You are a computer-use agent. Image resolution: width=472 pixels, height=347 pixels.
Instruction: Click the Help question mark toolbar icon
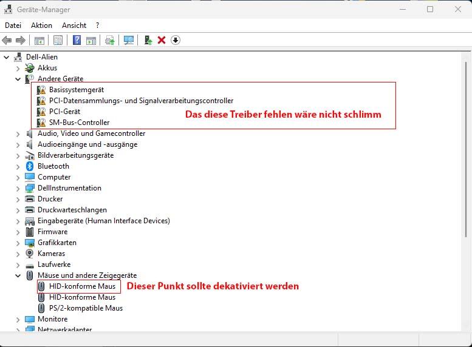(77, 40)
